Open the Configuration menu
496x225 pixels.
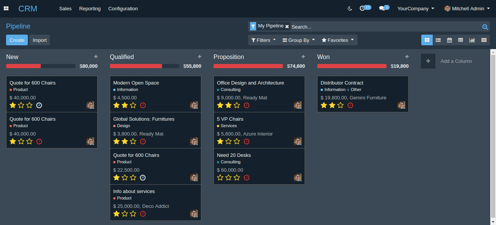click(x=123, y=8)
